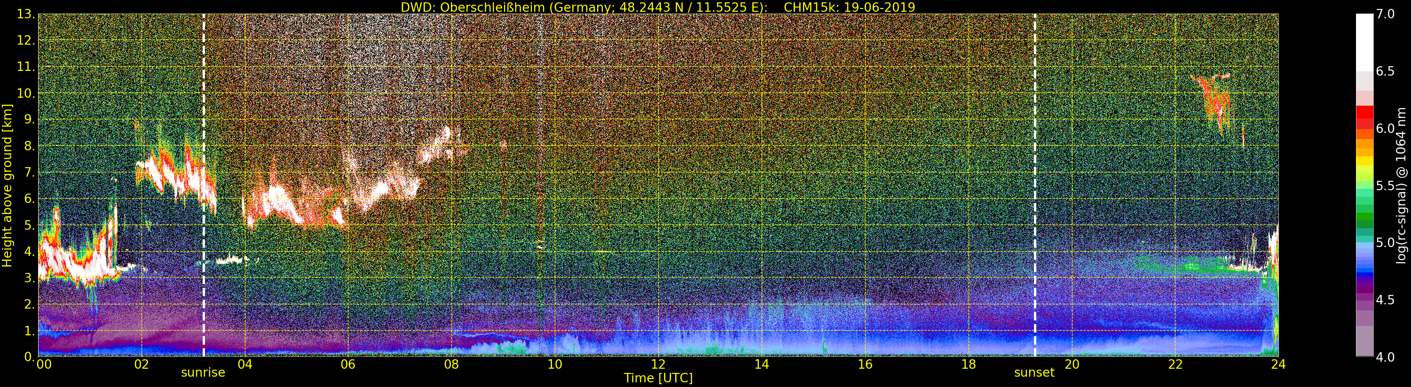Click the '11.' height axis tick label

26,67
